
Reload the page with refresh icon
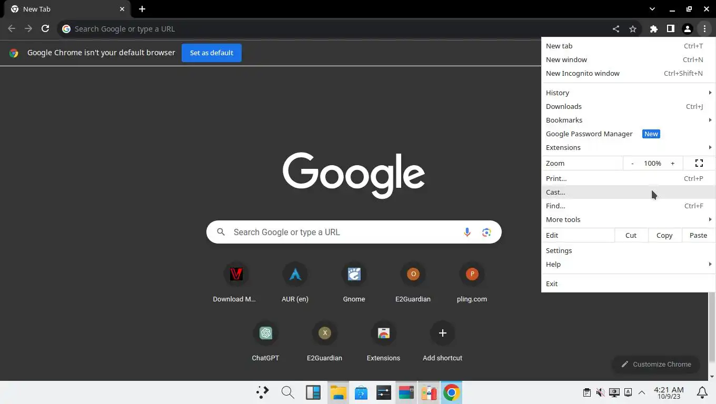tap(45, 29)
